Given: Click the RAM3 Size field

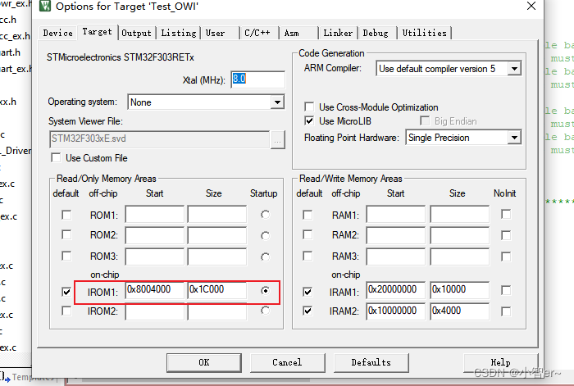Looking at the screenshot, I should pos(460,257).
